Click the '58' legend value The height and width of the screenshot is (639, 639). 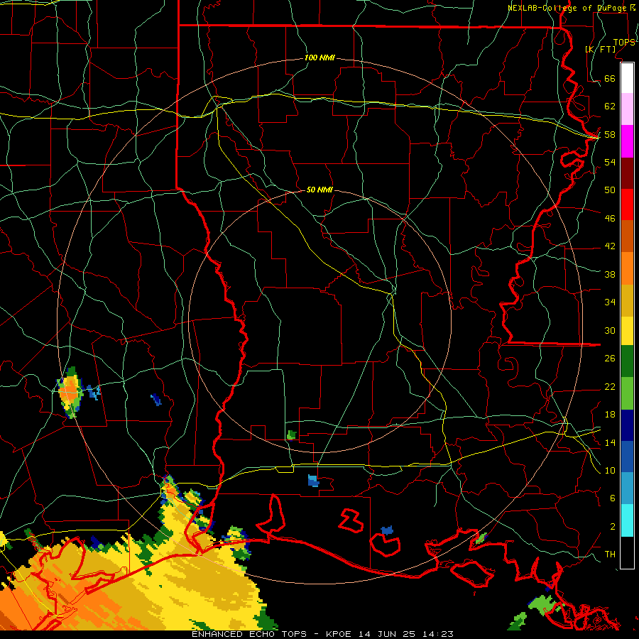(x=610, y=134)
